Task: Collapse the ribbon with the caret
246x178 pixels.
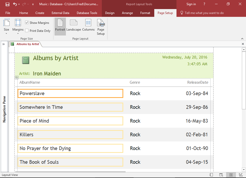Action: click(242, 39)
